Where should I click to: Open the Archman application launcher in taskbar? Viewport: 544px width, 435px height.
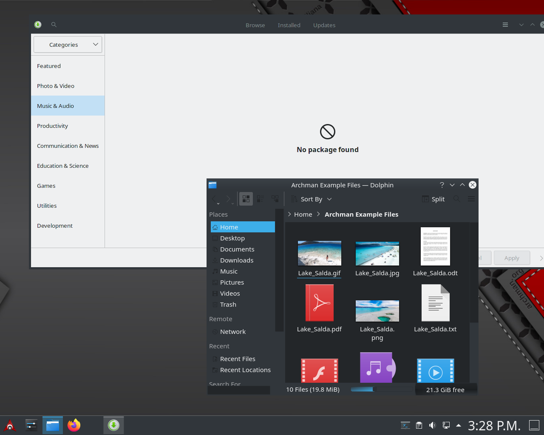(x=10, y=425)
